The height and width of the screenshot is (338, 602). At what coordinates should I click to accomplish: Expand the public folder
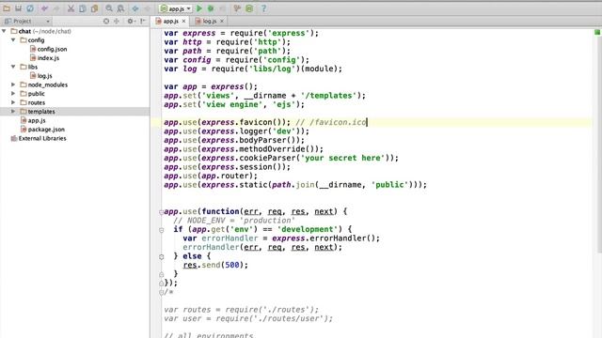(13, 94)
